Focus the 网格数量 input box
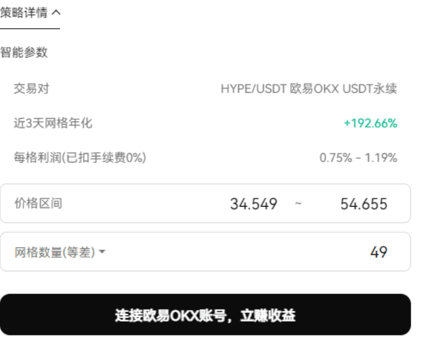 pyautogui.click(x=206, y=251)
